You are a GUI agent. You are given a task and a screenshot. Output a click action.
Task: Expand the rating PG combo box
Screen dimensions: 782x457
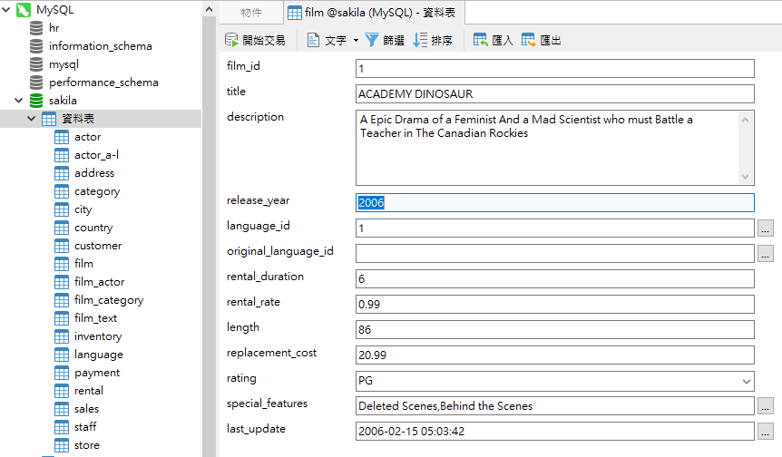pyautogui.click(x=747, y=381)
